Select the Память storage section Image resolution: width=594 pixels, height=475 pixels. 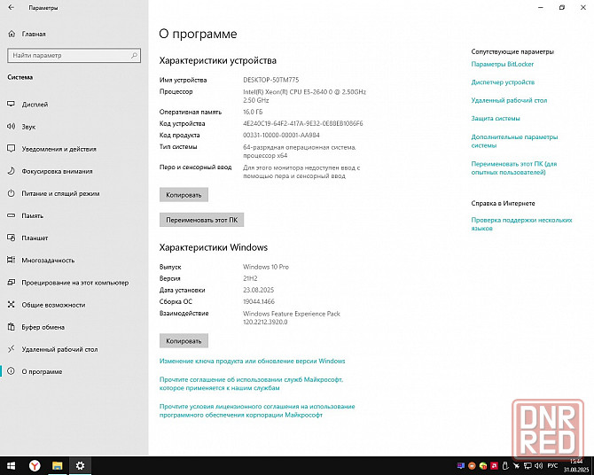[33, 215]
